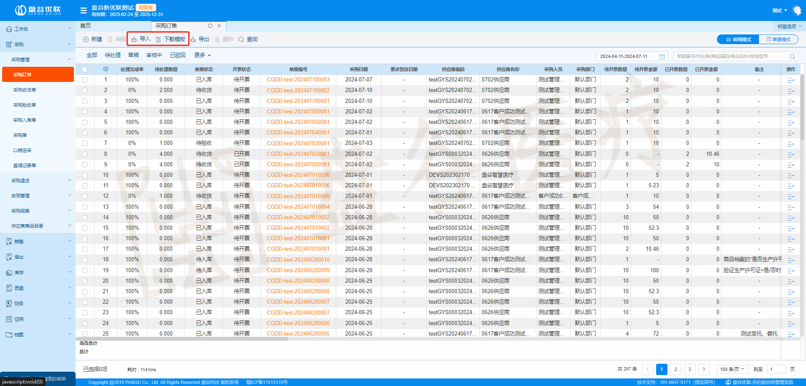Open the date range calendar icon
Screen dimensions: 806x386
point(662,56)
